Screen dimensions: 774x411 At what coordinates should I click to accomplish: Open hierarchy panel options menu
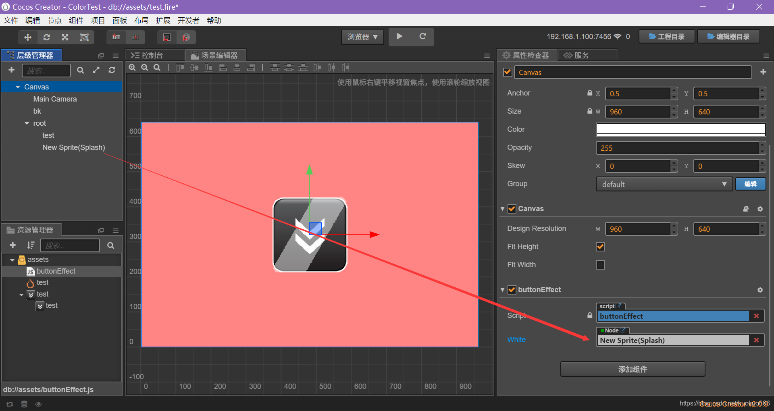point(116,56)
